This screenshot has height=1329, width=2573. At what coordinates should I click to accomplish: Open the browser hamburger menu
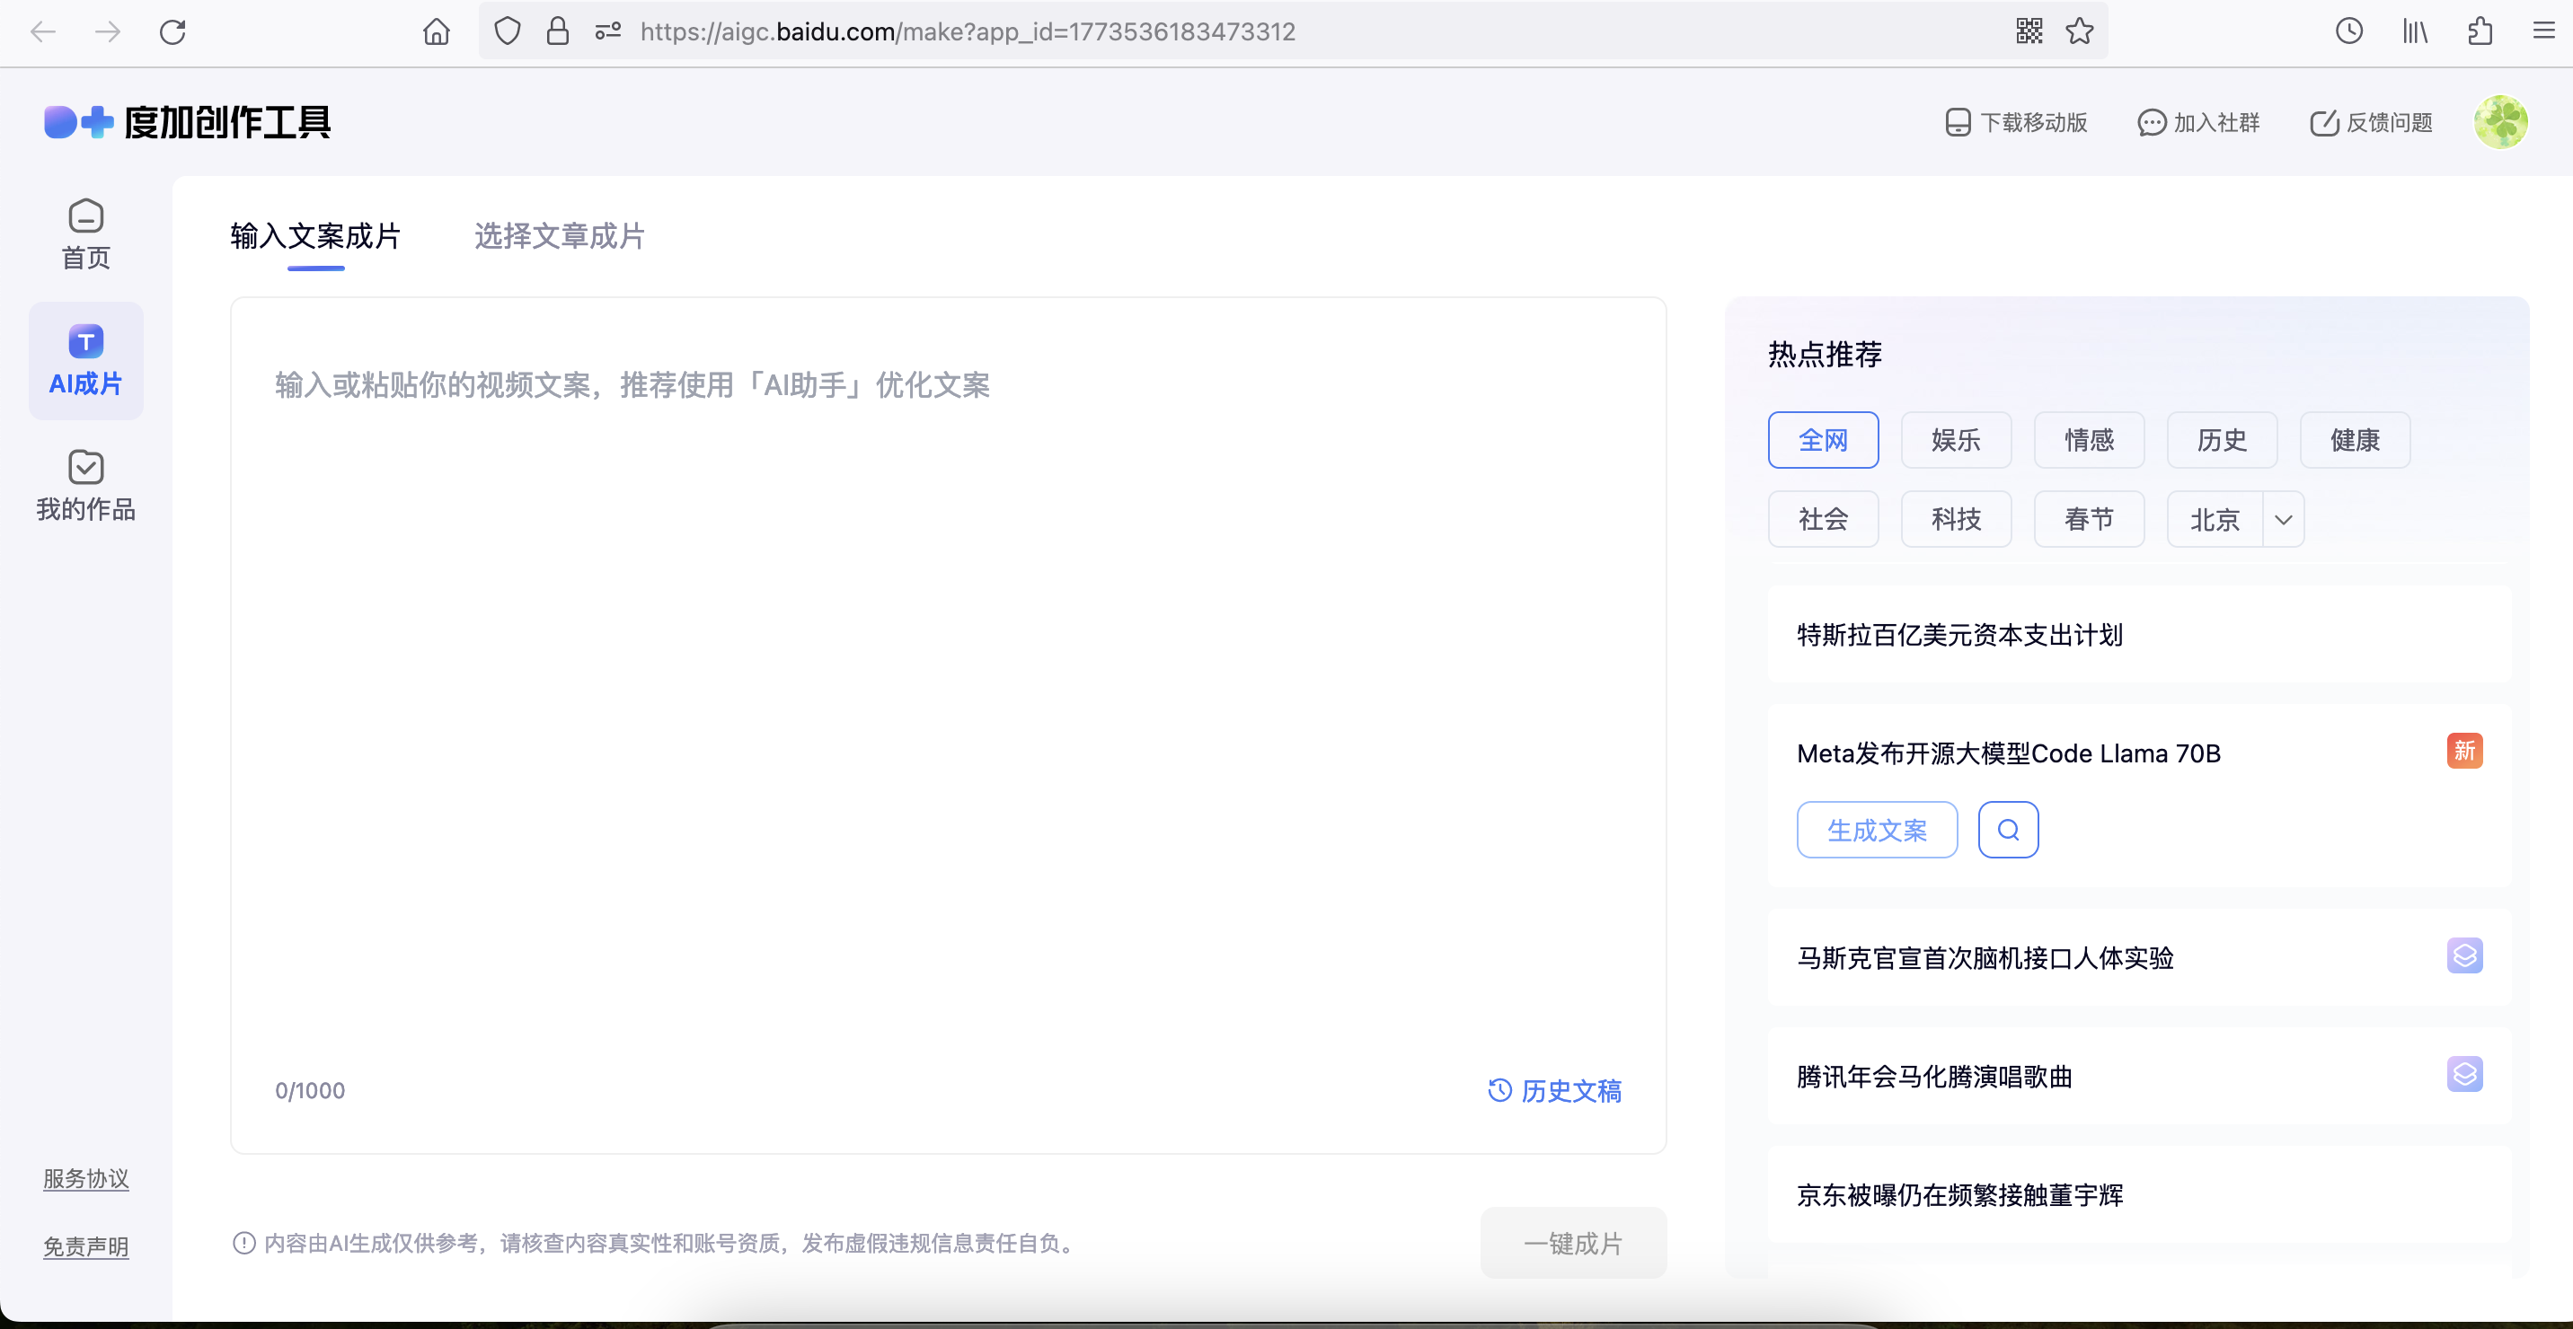[x=2544, y=31]
